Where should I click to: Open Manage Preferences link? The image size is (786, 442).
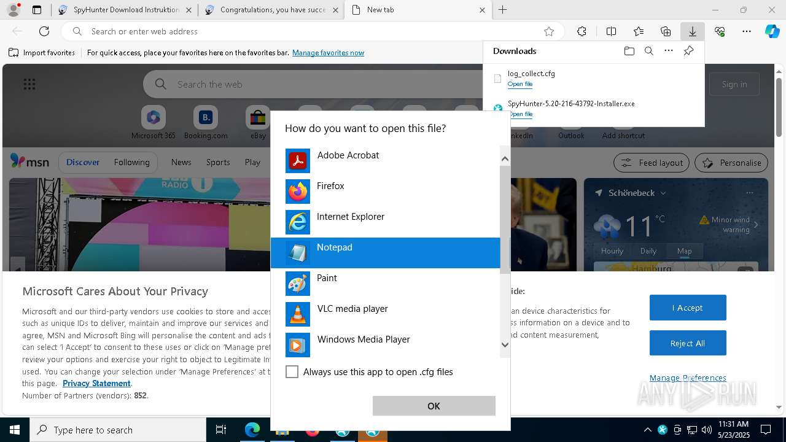pyautogui.click(x=688, y=378)
